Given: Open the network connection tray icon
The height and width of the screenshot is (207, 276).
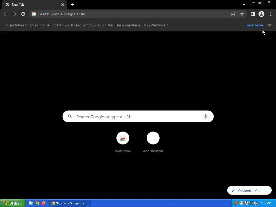Looking at the screenshot, I should point(251,203).
